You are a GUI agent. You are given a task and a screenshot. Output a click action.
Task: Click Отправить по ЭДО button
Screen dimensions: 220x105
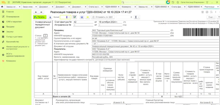(103, 17)
